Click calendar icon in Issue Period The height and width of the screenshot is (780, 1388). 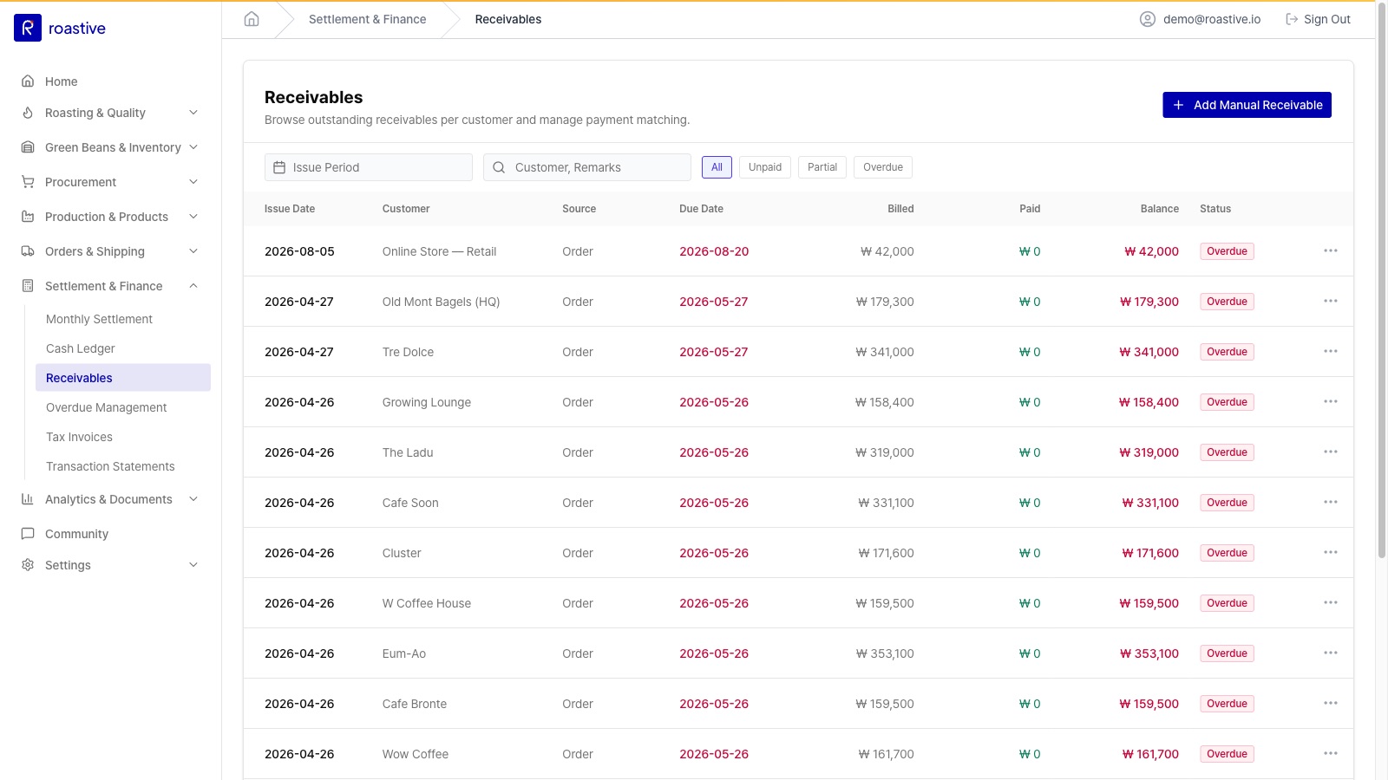pyautogui.click(x=279, y=167)
